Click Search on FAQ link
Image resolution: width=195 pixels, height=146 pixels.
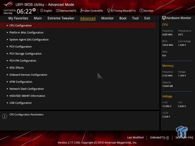coord(184,138)
